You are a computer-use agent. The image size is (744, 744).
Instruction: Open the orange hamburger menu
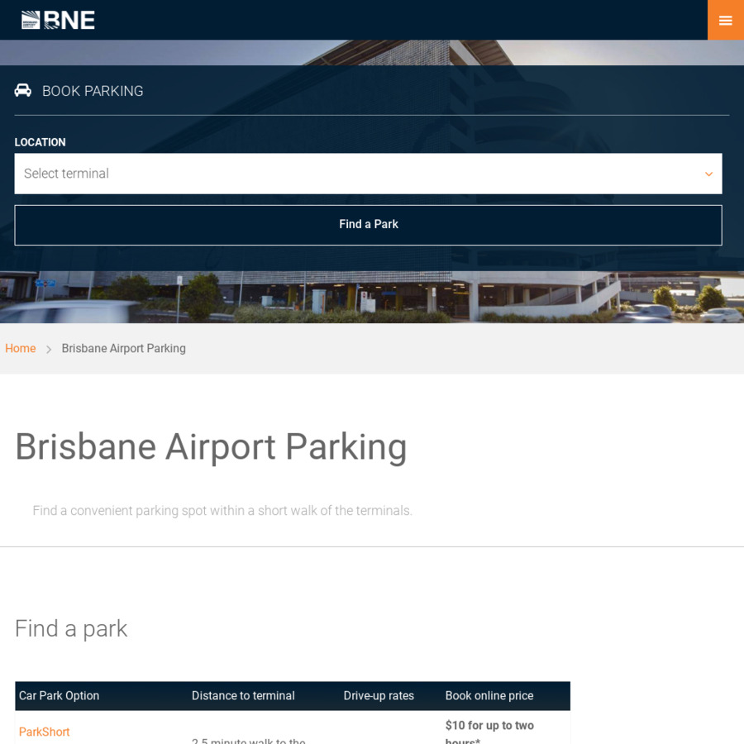(725, 20)
